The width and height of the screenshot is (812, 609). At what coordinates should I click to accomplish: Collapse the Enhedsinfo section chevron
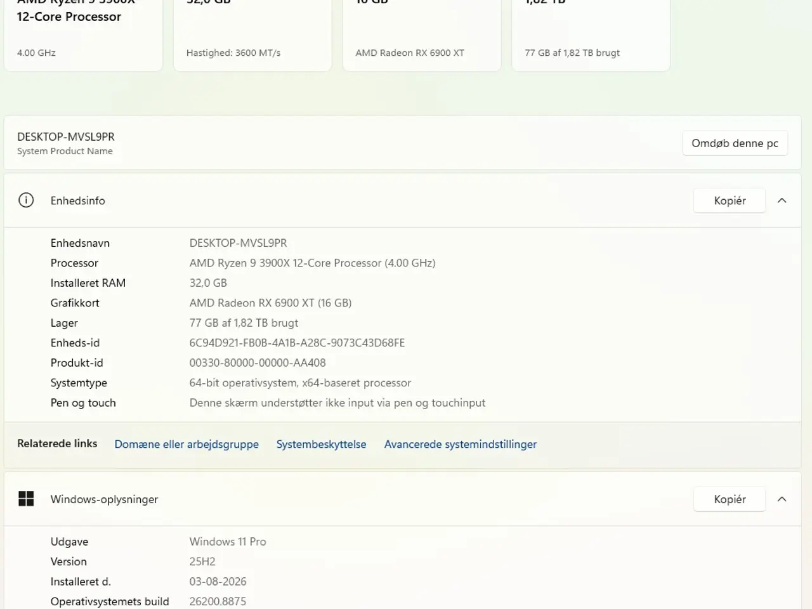point(782,200)
